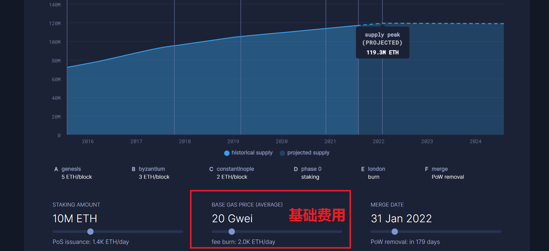Click the 10M ETH staking value
Image resolution: width=549 pixels, height=251 pixels.
[x=75, y=219]
